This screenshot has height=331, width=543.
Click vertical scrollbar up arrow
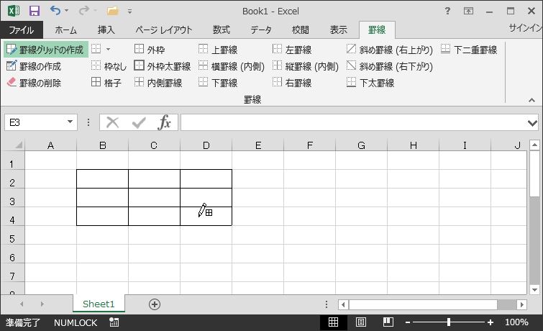534,145
